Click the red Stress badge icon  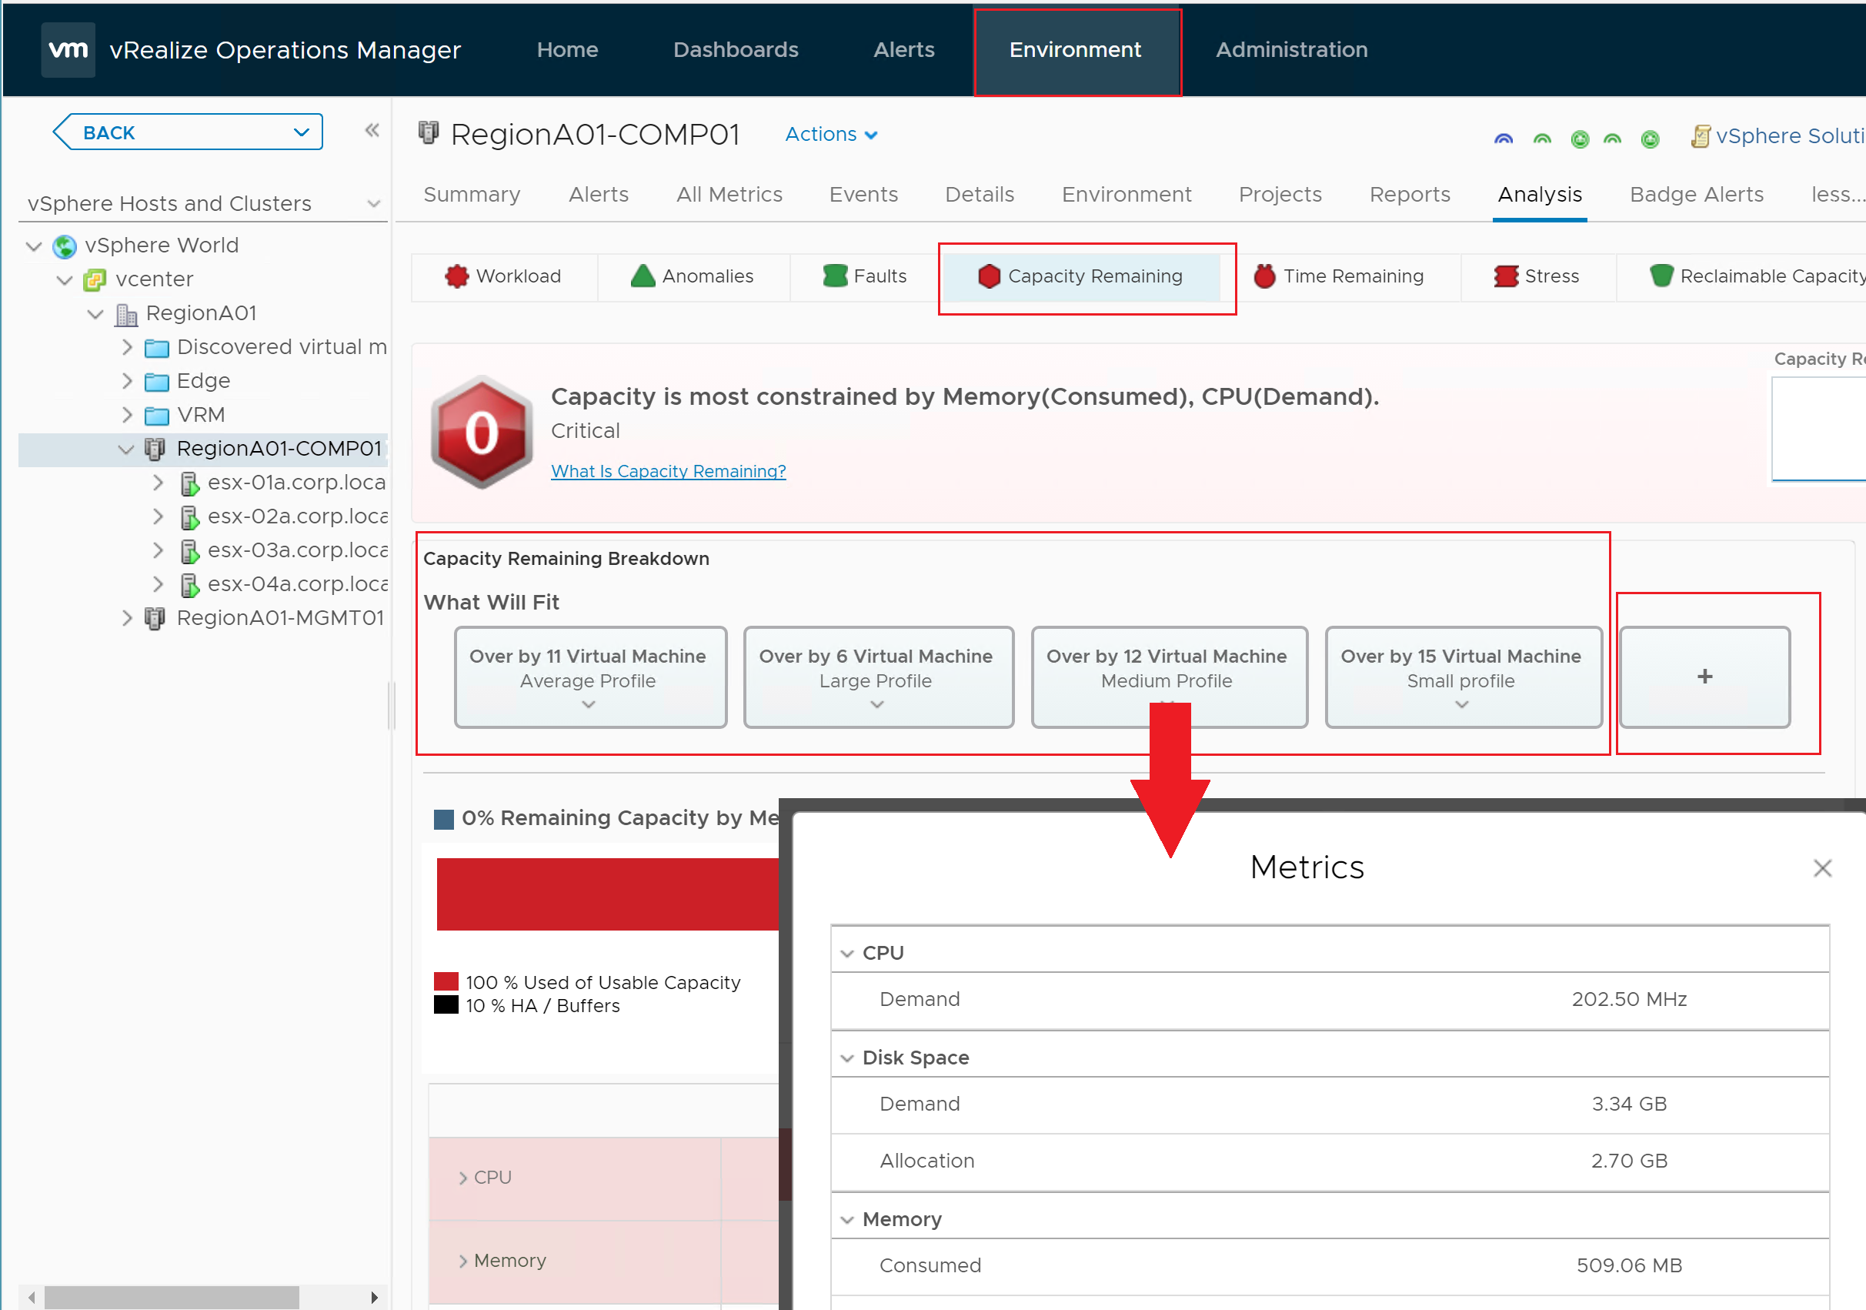pos(1506,276)
